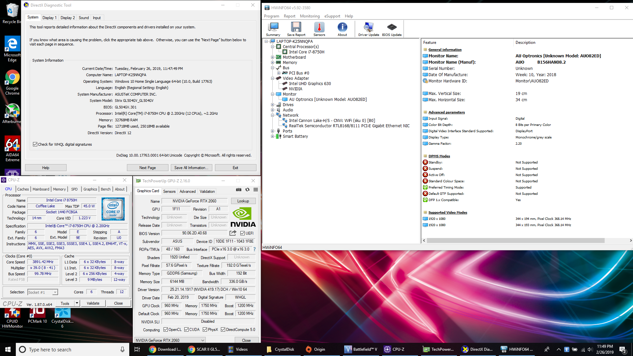Toggle DirectCompute 5.0 checkbox

click(x=223, y=330)
